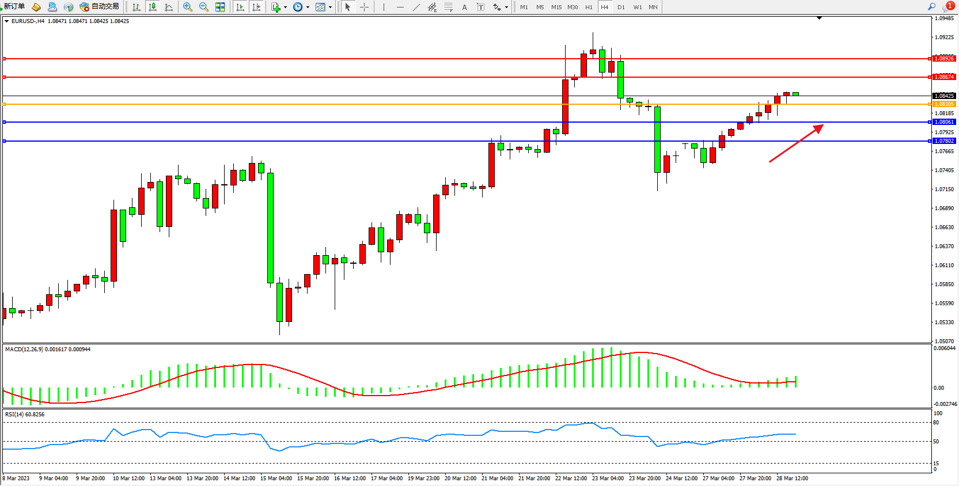Tile chart windows with the grid icon
This screenshot has height=486, width=959.
[x=220, y=7]
